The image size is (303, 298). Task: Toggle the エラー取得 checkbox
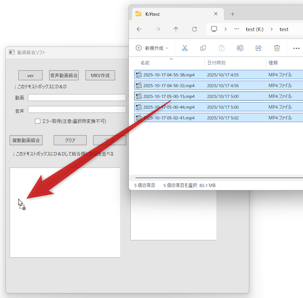[x=37, y=121]
